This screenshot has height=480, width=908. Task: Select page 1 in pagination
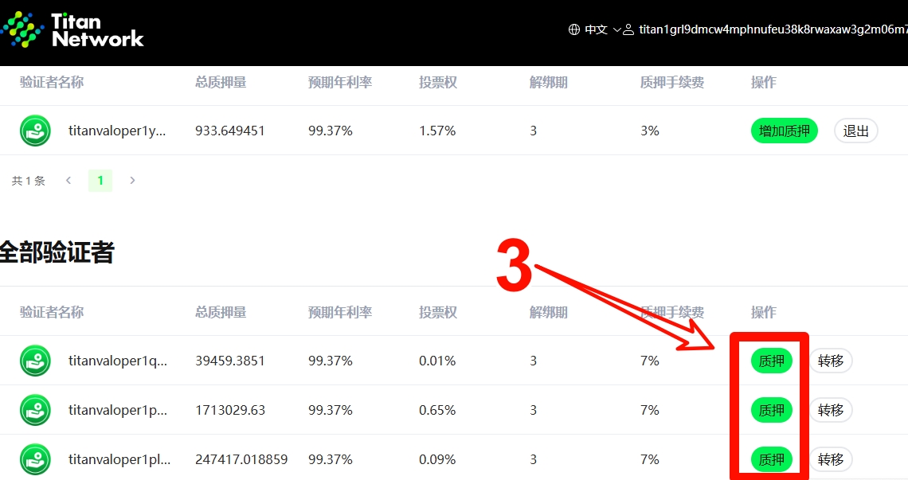point(100,181)
